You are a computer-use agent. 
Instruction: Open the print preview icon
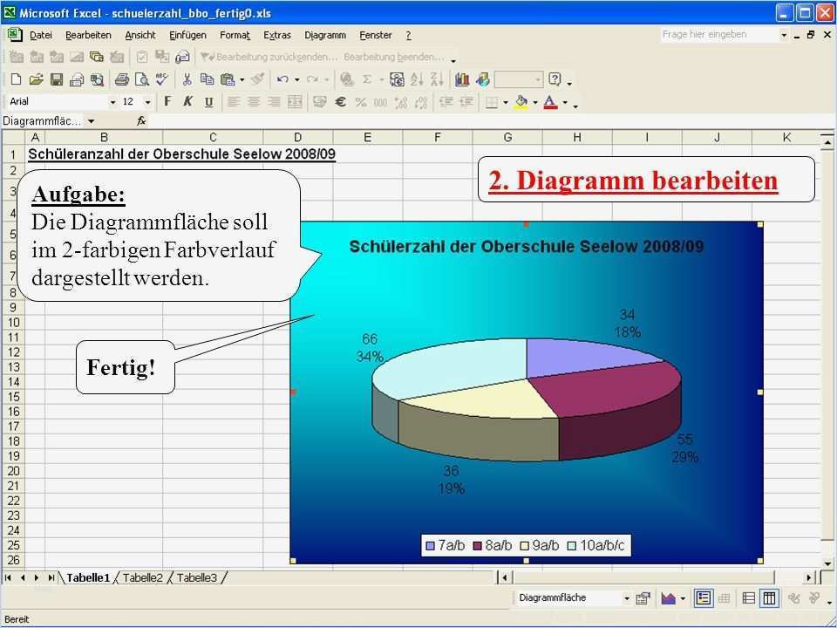[x=142, y=79]
